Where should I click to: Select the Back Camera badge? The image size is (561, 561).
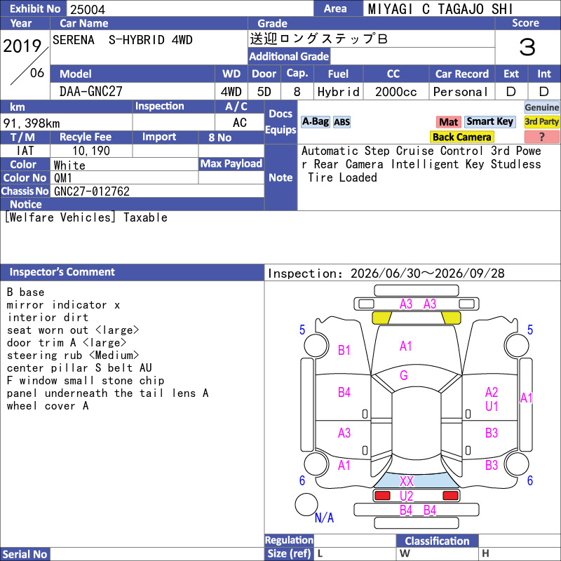point(461,137)
